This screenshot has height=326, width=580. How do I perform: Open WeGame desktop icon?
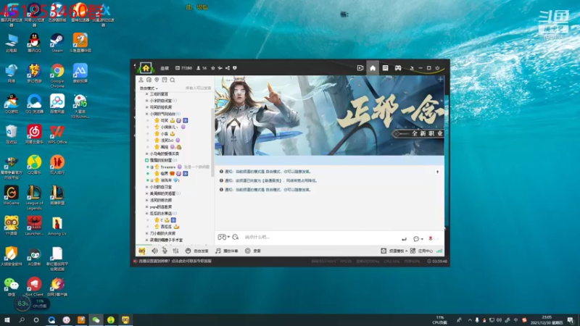(x=12, y=195)
